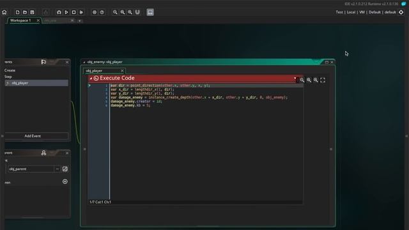Select the Local target label
409x230 pixels.
pos(351,12)
